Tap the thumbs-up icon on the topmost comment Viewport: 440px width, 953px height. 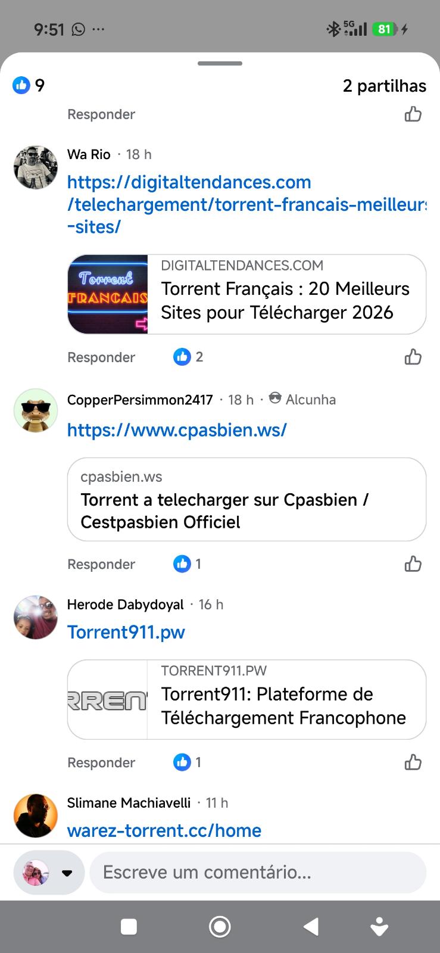click(413, 114)
